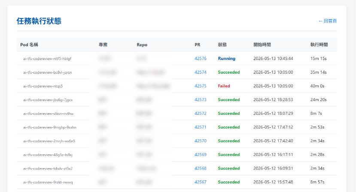Open PR link 42567
Screen dimensions: 356x192
coord(201,182)
